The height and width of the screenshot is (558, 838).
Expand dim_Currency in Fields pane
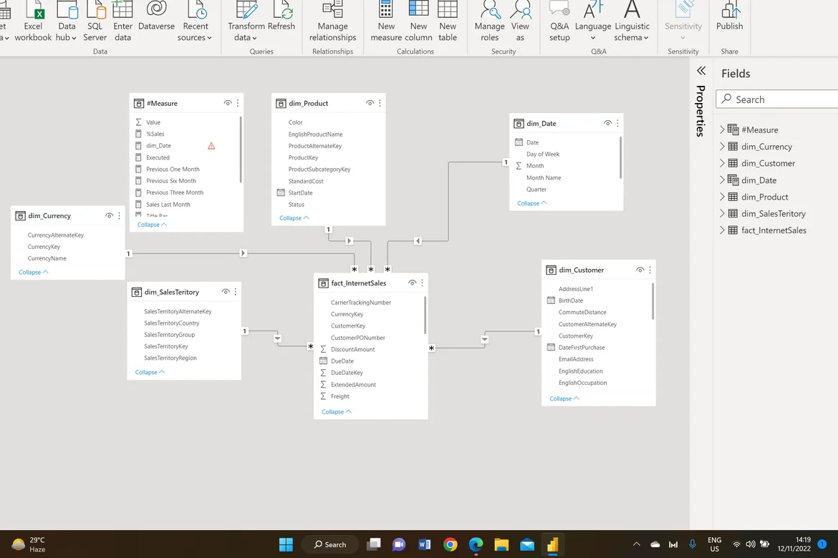(722, 147)
